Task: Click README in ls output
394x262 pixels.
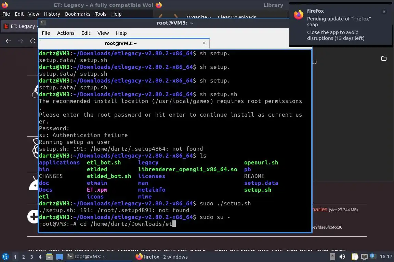Action: click(254, 176)
